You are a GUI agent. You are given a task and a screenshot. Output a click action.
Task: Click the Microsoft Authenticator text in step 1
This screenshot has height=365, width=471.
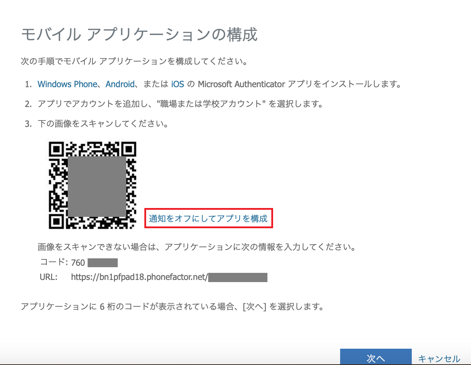point(242,84)
